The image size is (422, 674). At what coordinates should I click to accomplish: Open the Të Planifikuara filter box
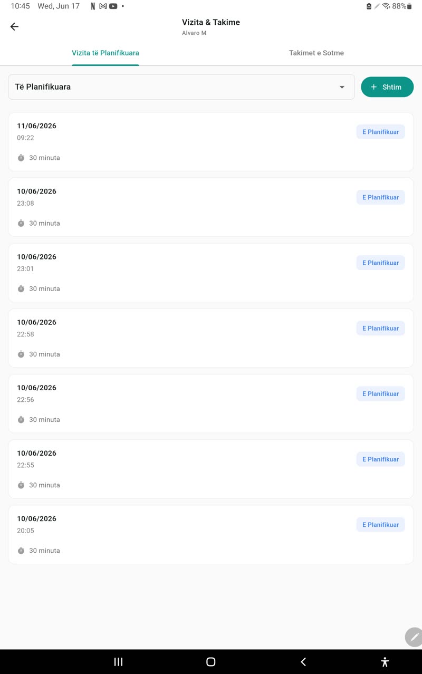click(x=181, y=87)
